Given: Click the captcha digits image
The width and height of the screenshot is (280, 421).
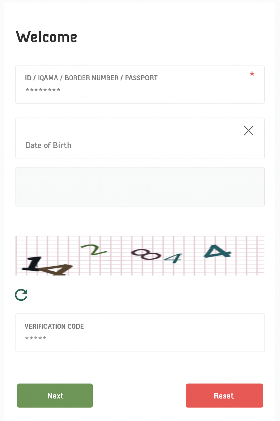Looking at the screenshot, I should pyautogui.click(x=140, y=255).
